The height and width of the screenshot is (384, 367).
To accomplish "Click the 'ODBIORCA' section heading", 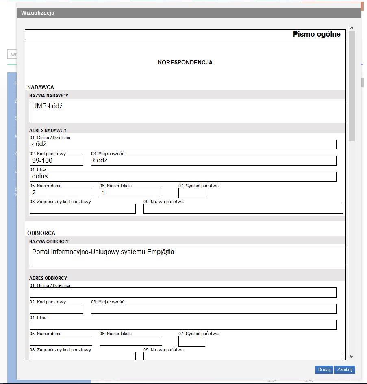I will [x=41, y=233].
